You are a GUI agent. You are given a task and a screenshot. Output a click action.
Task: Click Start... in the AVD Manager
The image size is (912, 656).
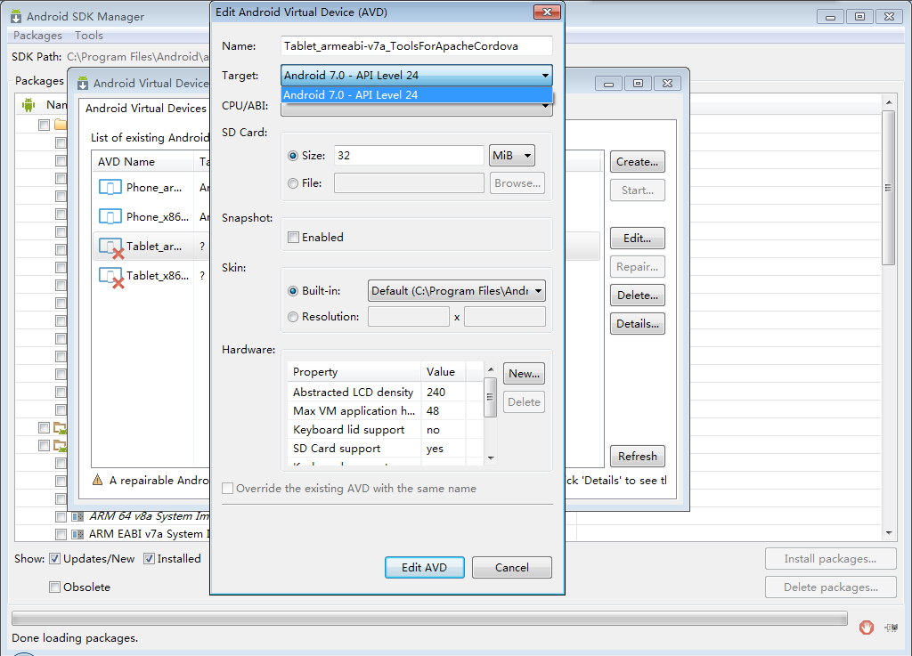coord(638,190)
